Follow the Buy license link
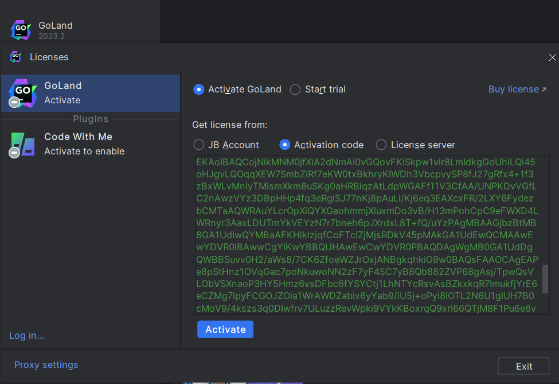 (x=513, y=90)
